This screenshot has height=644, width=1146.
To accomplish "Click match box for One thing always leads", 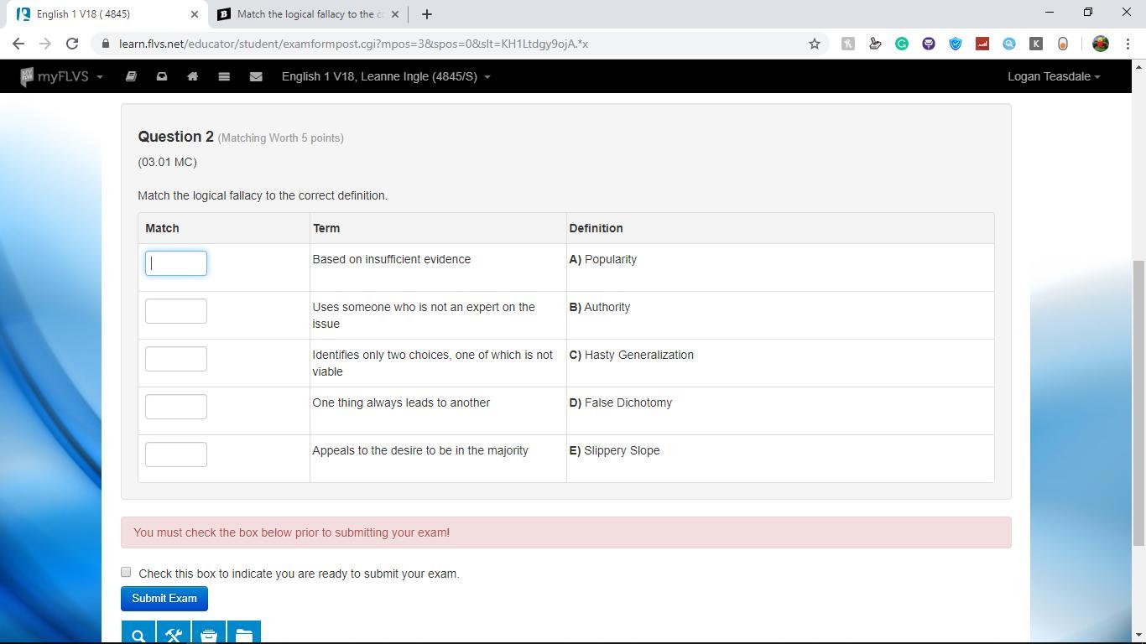I will pos(176,407).
